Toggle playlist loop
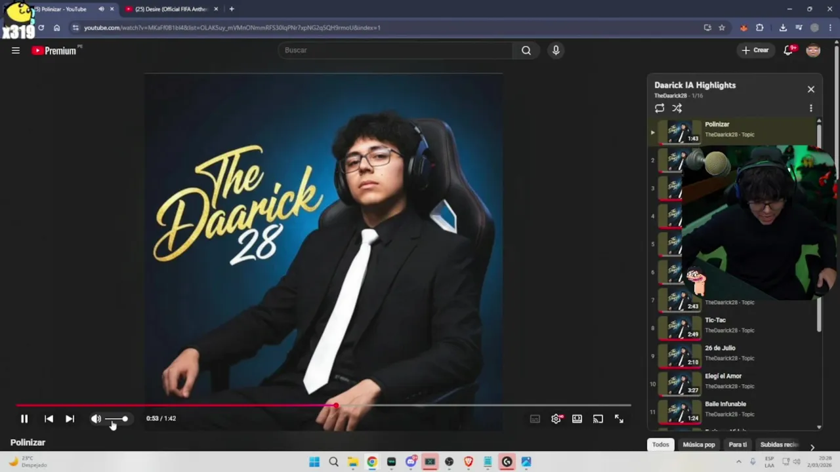Viewport: 840px width, 472px height. click(x=660, y=108)
